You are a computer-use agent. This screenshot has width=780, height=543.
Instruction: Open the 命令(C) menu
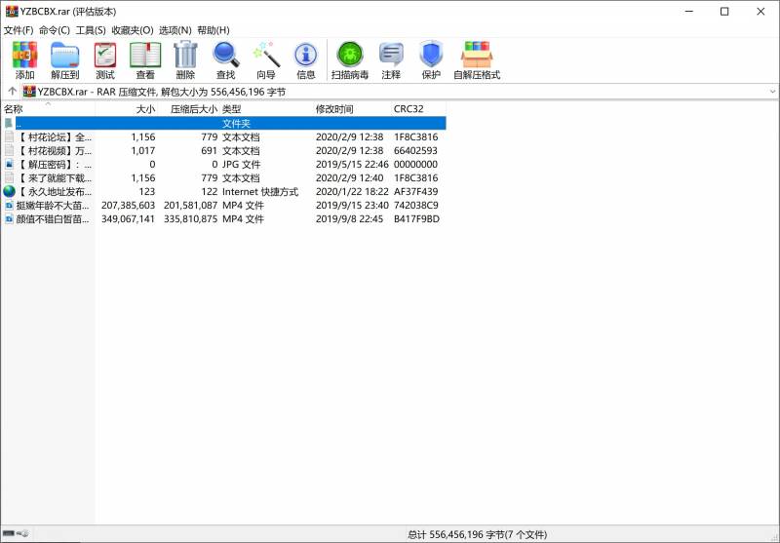click(55, 30)
